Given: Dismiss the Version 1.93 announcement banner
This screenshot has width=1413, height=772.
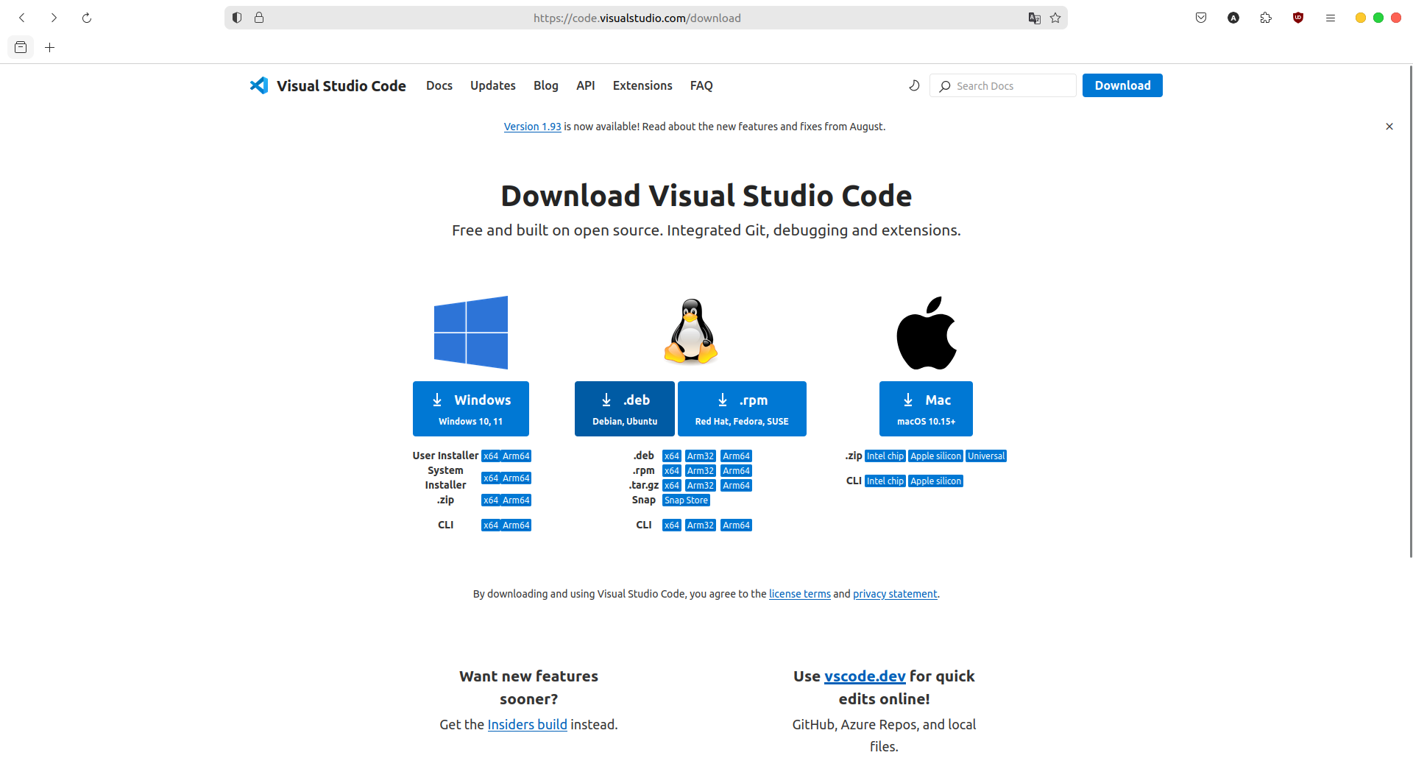Looking at the screenshot, I should (x=1389, y=127).
